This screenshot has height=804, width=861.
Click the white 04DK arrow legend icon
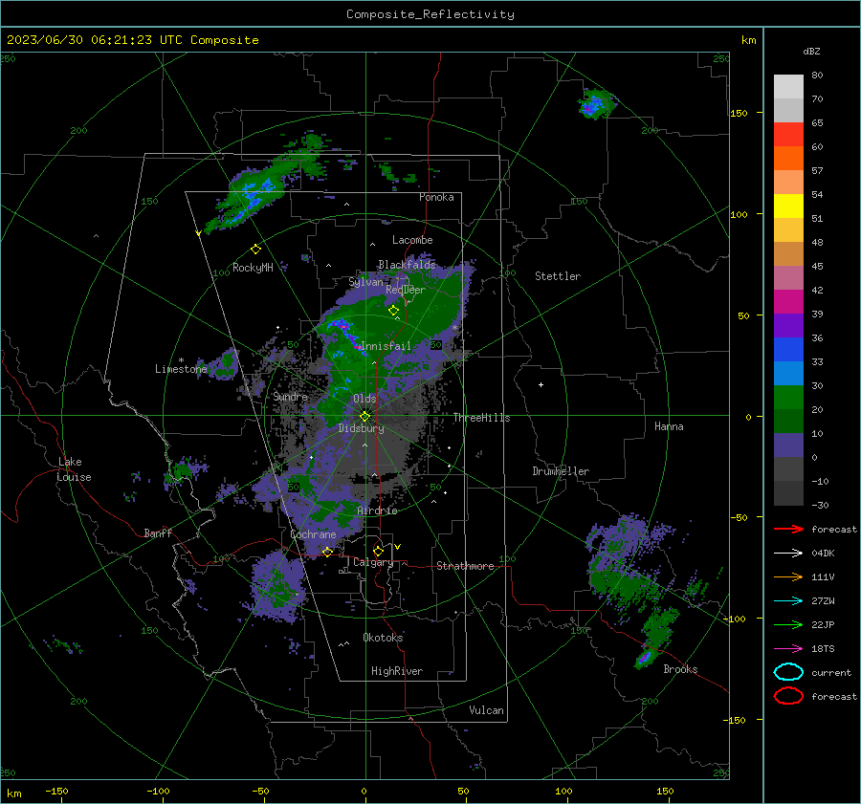pyautogui.click(x=788, y=554)
